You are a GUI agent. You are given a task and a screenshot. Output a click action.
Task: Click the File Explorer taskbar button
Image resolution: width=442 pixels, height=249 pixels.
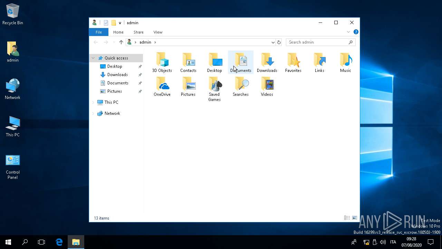click(76, 242)
